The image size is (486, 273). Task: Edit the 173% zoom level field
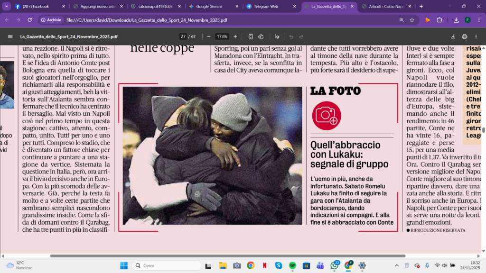point(222,36)
